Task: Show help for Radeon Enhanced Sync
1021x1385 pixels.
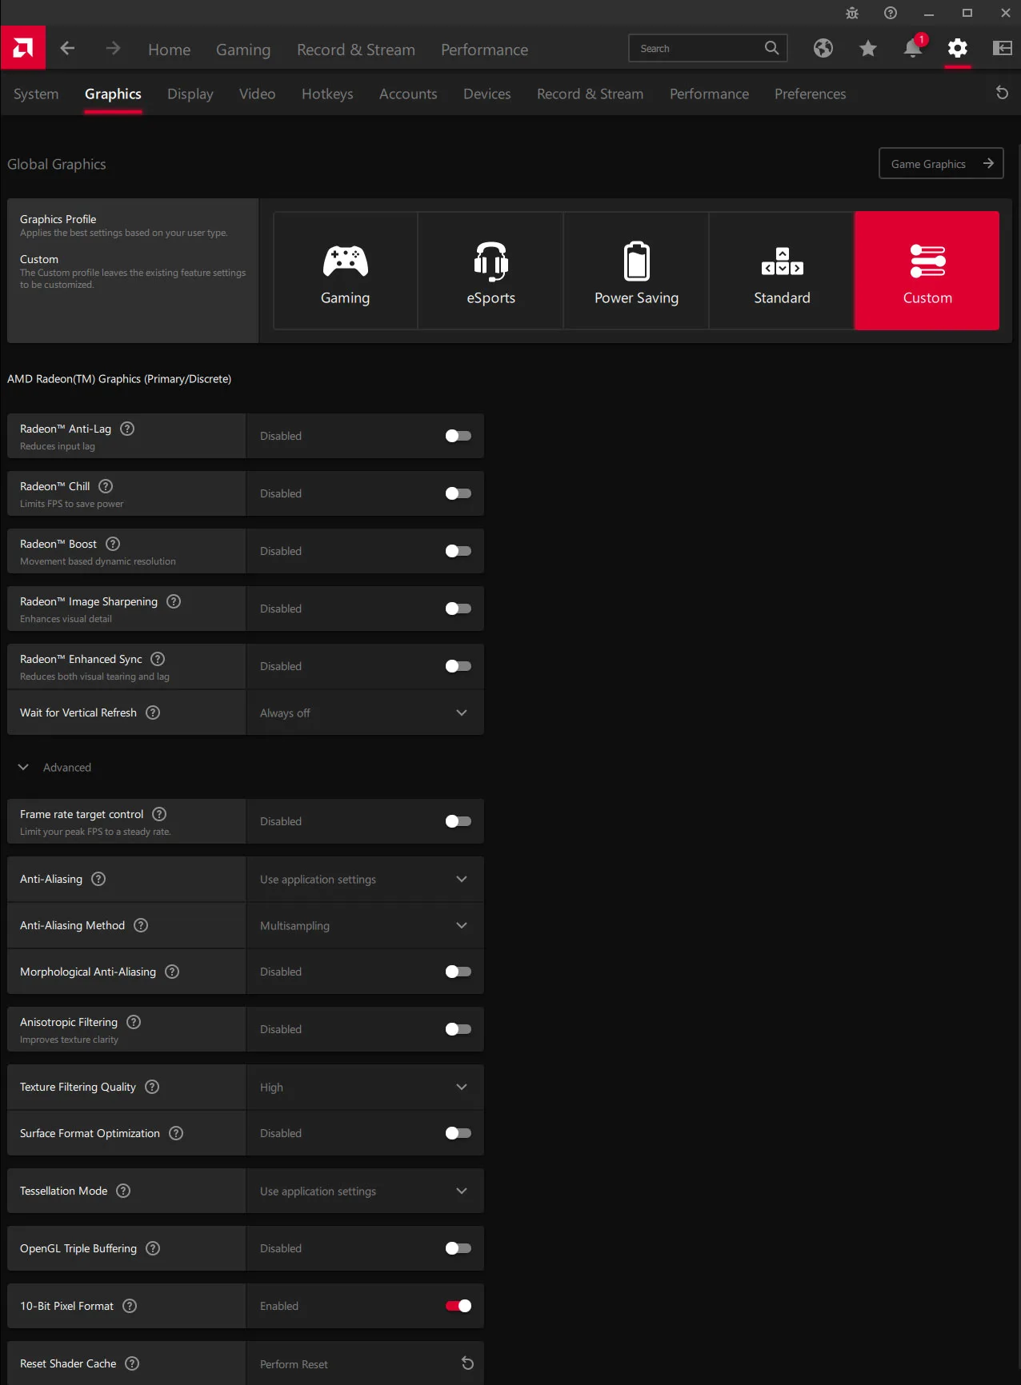Action: [x=158, y=659]
